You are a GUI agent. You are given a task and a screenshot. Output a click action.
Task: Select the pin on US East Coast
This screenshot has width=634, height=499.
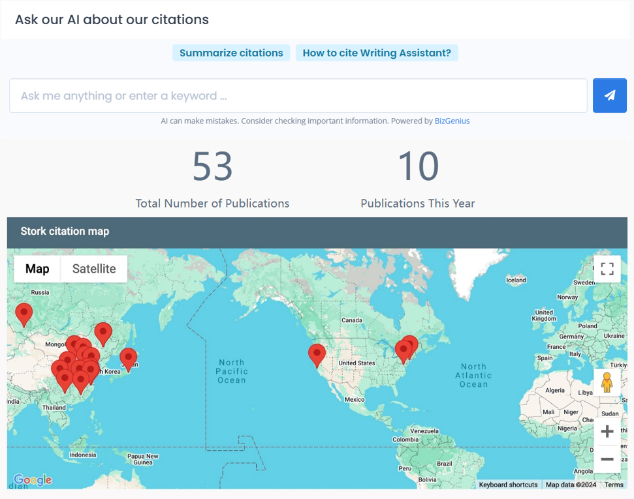[x=404, y=350]
